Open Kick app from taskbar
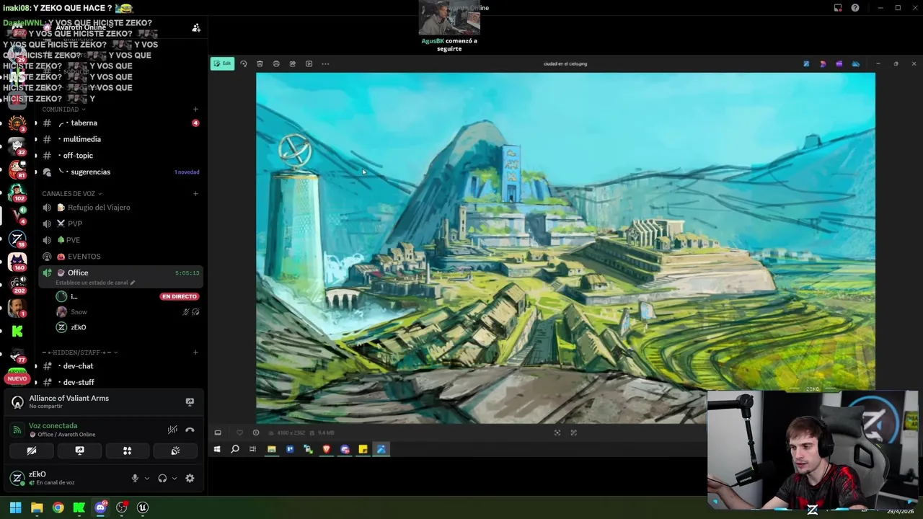923x519 pixels. click(79, 507)
